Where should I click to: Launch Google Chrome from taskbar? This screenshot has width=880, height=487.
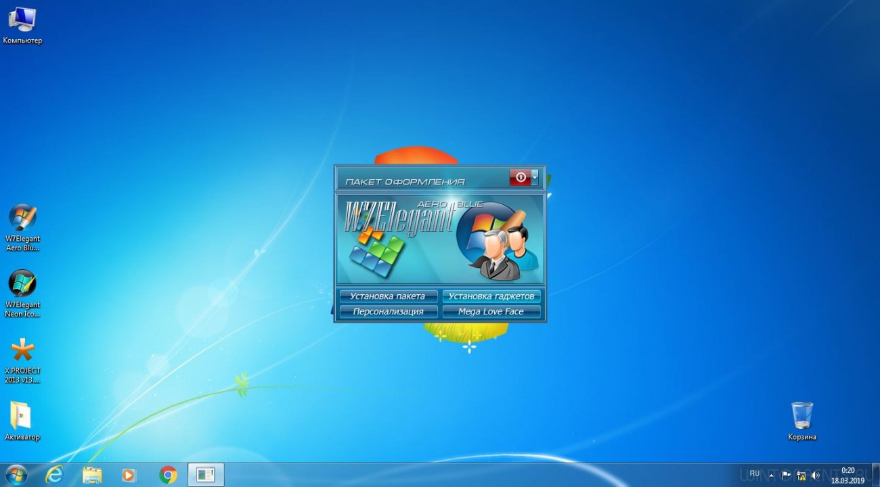(x=168, y=475)
